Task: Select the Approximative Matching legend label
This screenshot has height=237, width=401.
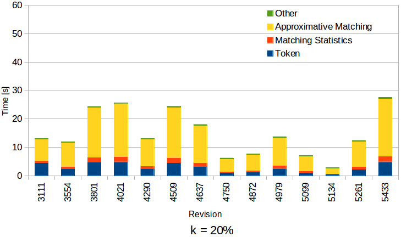Action: (323, 26)
